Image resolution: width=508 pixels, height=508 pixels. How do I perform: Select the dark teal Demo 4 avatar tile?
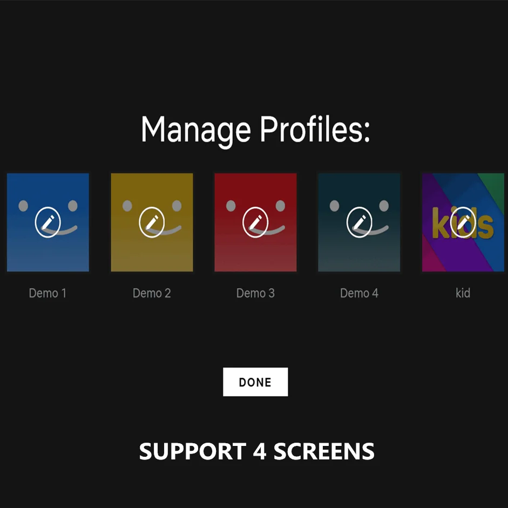coord(359,222)
